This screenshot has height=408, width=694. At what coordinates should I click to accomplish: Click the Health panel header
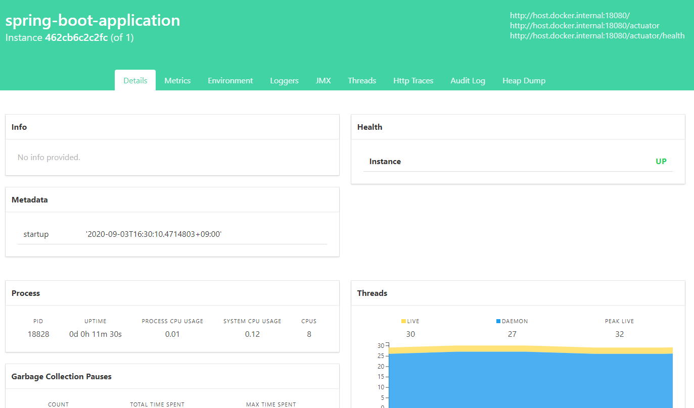pos(518,127)
